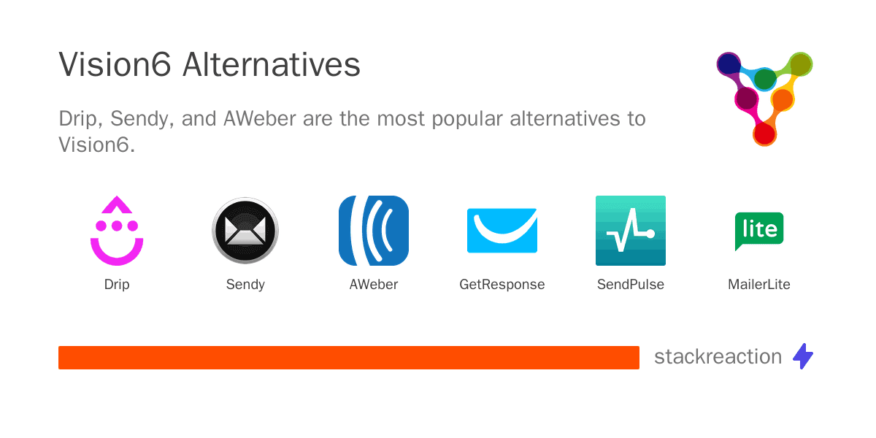Image resolution: width=876 pixels, height=438 pixels.
Task: Click the GetResponse envelope smile icon
Action: (x=502, y=231)
